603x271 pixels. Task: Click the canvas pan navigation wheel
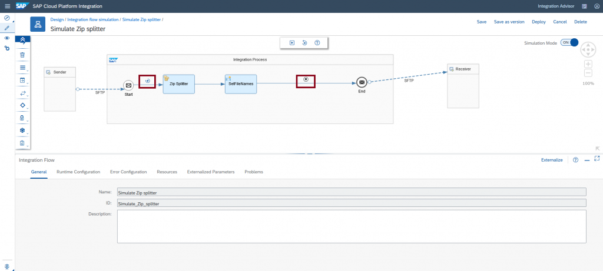point(588,50)
